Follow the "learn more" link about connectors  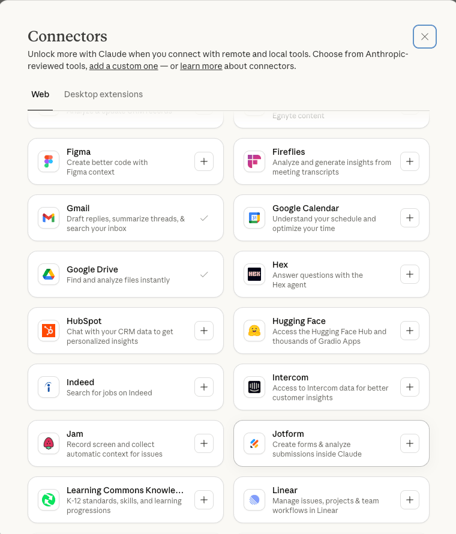coord(201,66)
